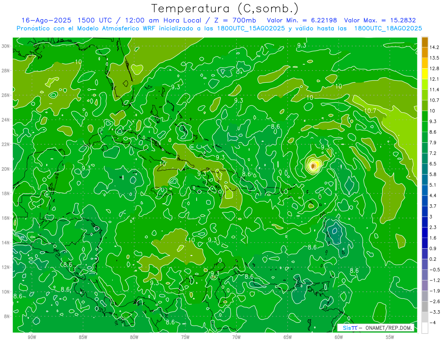Screen dimensions: 442x342
Task: Click the title "Temperatura (C,somb.)"
Action: (225, 9)
